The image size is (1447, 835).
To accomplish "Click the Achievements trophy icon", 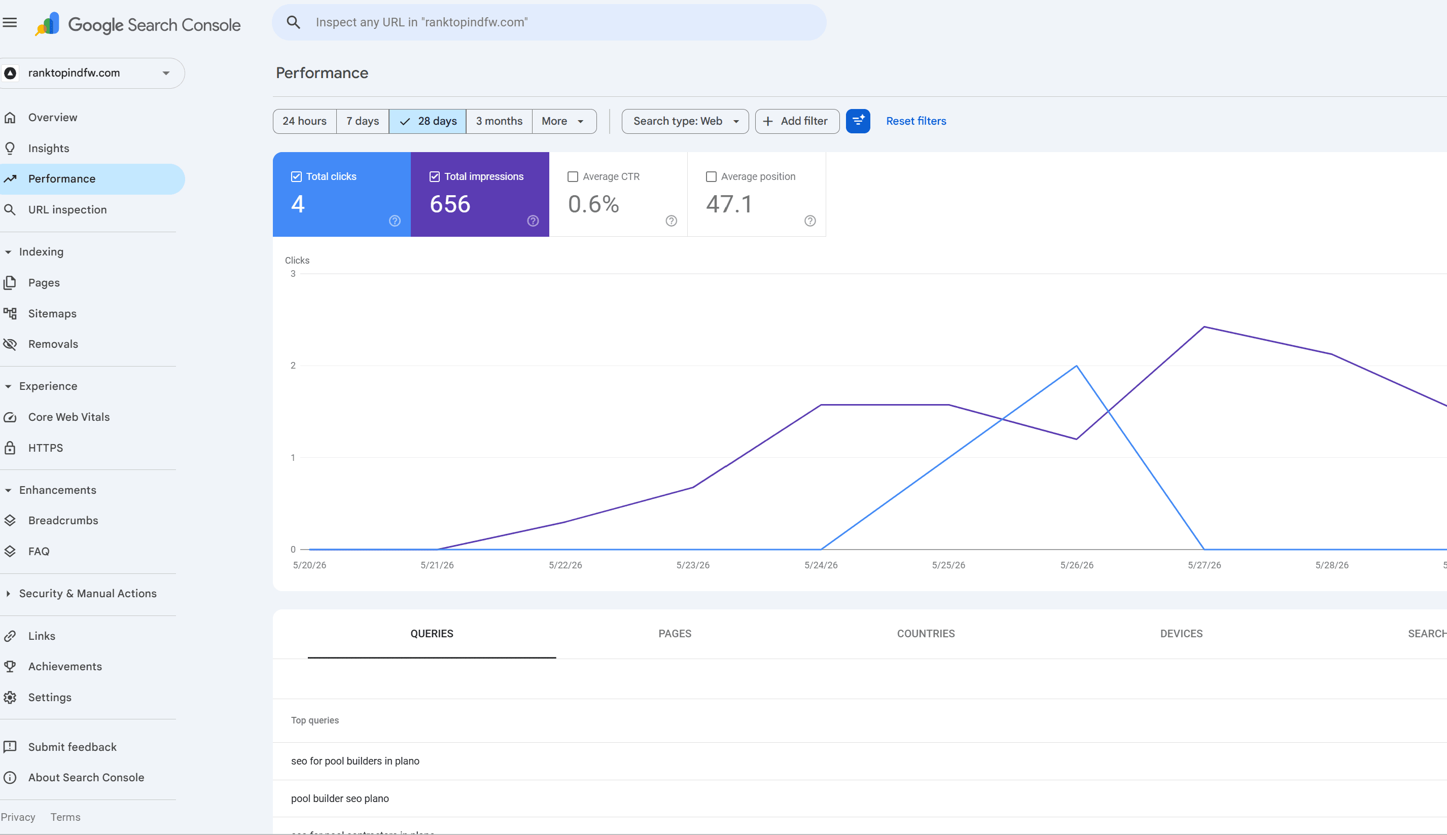I will point(10,666).
